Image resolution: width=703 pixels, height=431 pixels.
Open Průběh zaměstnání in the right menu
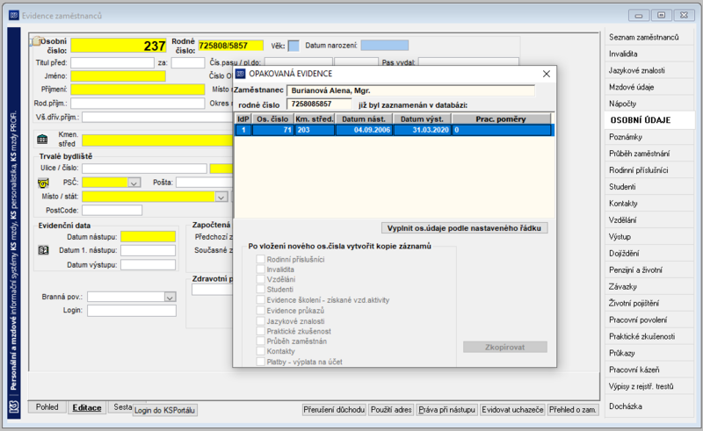coord(649,154)
